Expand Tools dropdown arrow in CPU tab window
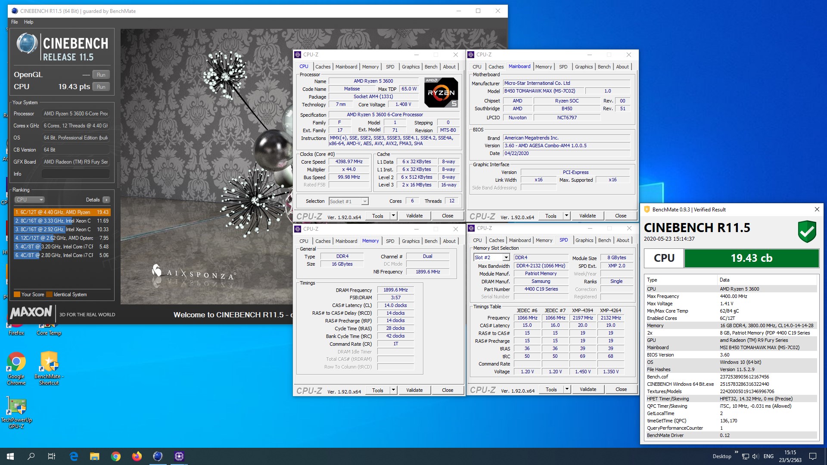This screenshot has width=827, height=465. [393, 216]
